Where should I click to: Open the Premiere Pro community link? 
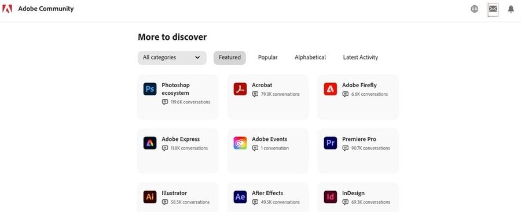[x=359, y=139]
